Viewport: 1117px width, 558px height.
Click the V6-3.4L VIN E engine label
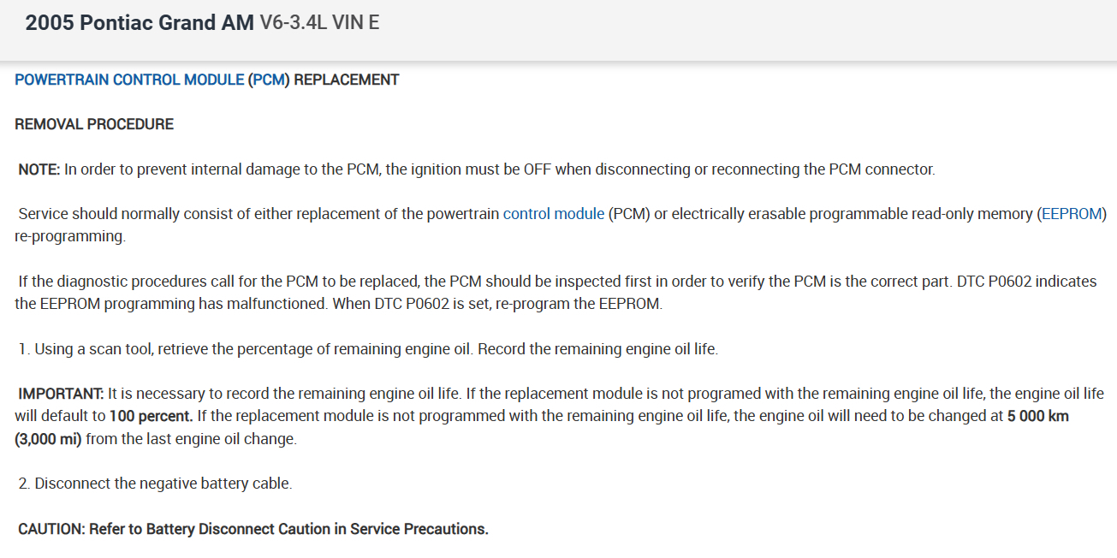point(319,23)
